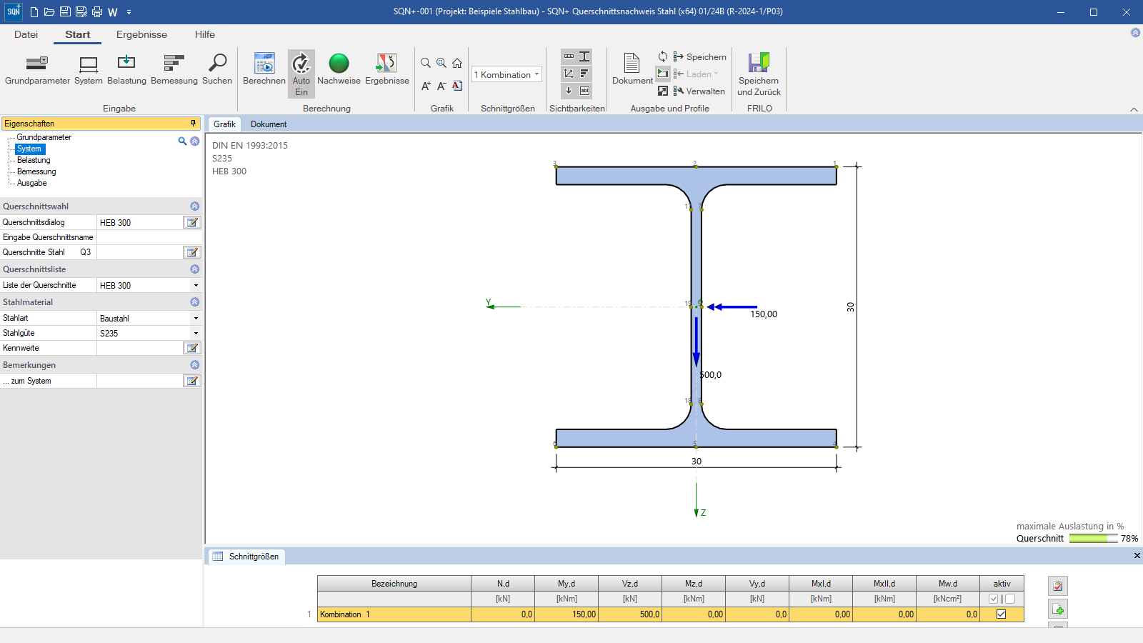The image size is (1143, 643).
Task: Click the check-all box in aktiv header
Action: click(x=994, y=599)
